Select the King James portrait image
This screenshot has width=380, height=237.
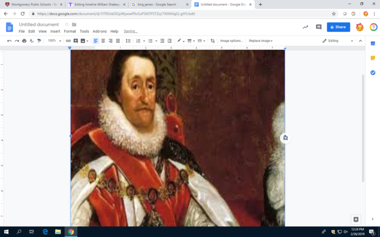pyautogui.click(x=178, y=138)
